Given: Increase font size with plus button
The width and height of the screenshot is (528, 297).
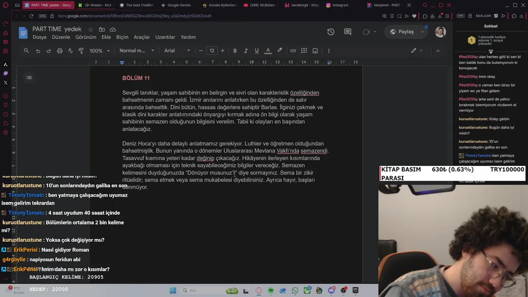Looking at the screenshot, I should coord(223,51).
